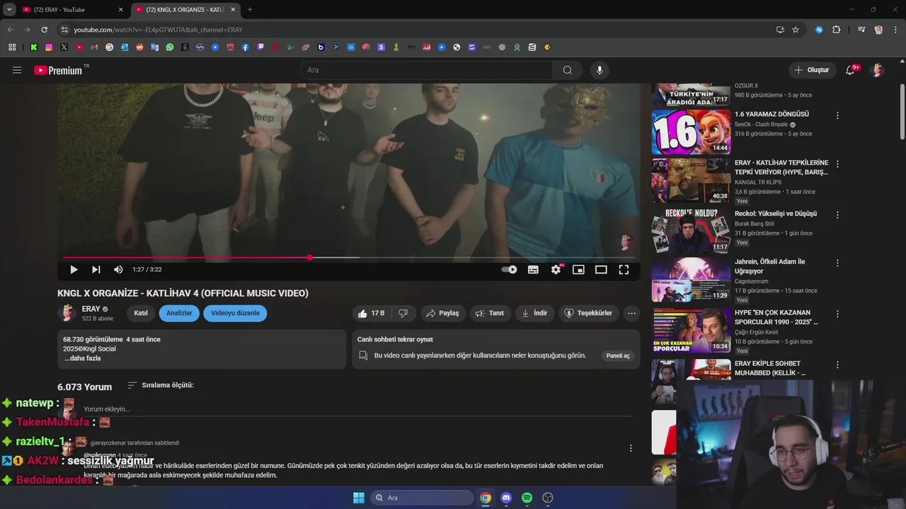Screen dimensions: 906x509
Task: Click Videoyu düzenle edit video button
Action: click(x=235, y=313)
